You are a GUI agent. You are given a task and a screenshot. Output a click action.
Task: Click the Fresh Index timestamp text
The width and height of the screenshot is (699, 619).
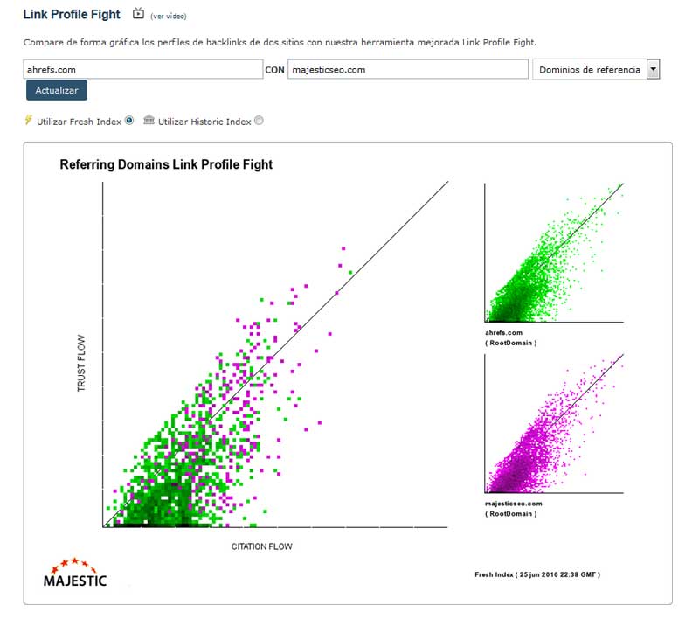click(537, 574)
